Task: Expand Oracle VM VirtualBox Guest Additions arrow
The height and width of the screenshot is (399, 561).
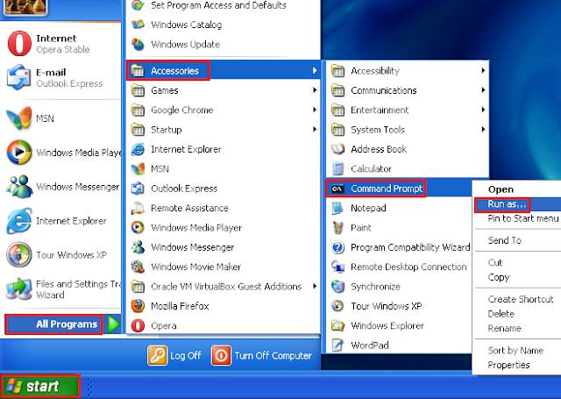Action: click(x=315, y=286)
